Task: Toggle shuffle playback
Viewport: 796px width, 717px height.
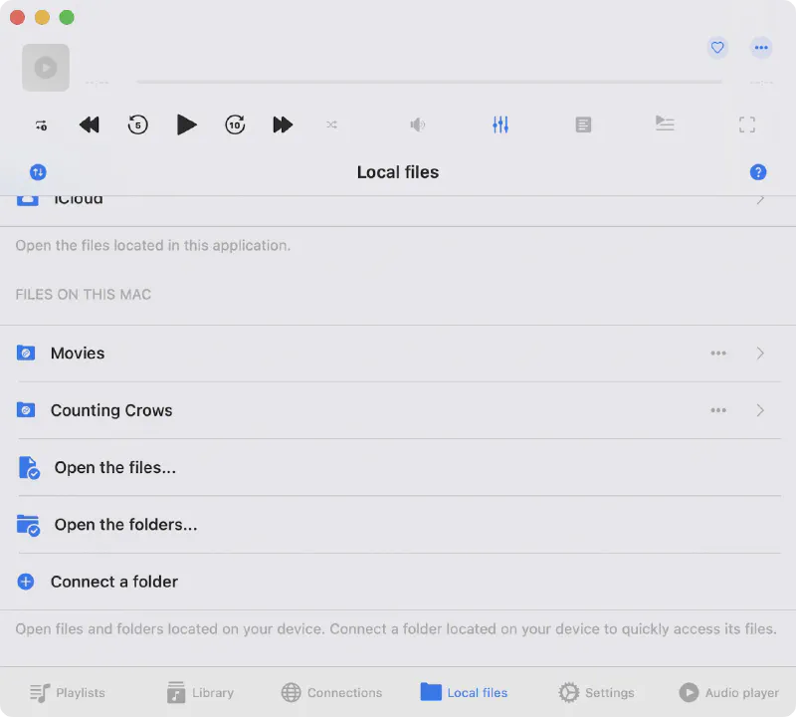Action: pos(332,124)
